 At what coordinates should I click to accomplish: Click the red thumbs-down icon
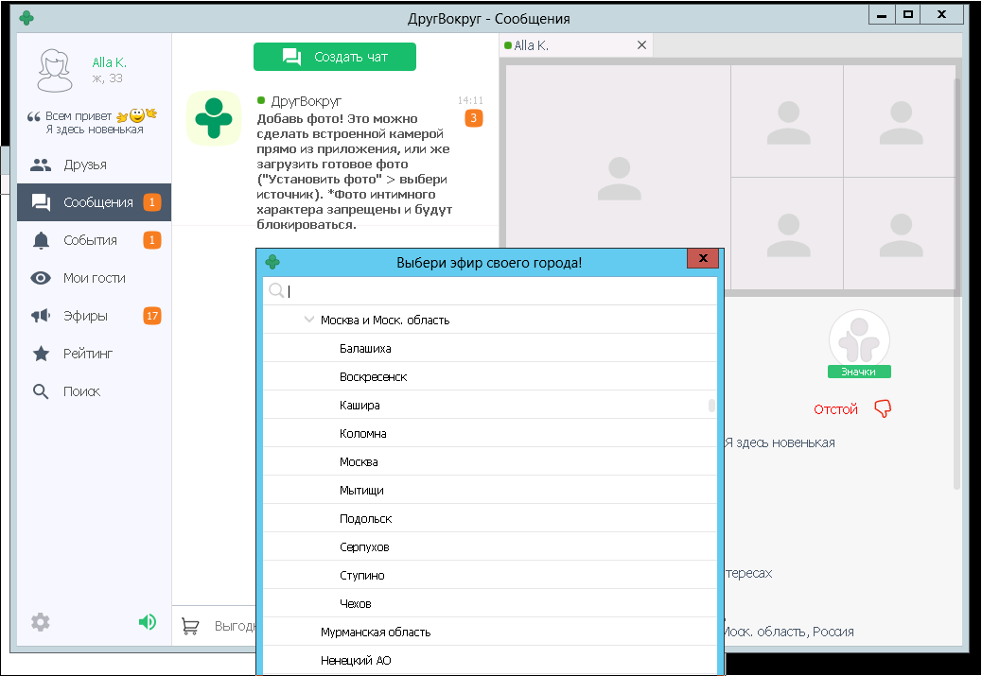883,408
